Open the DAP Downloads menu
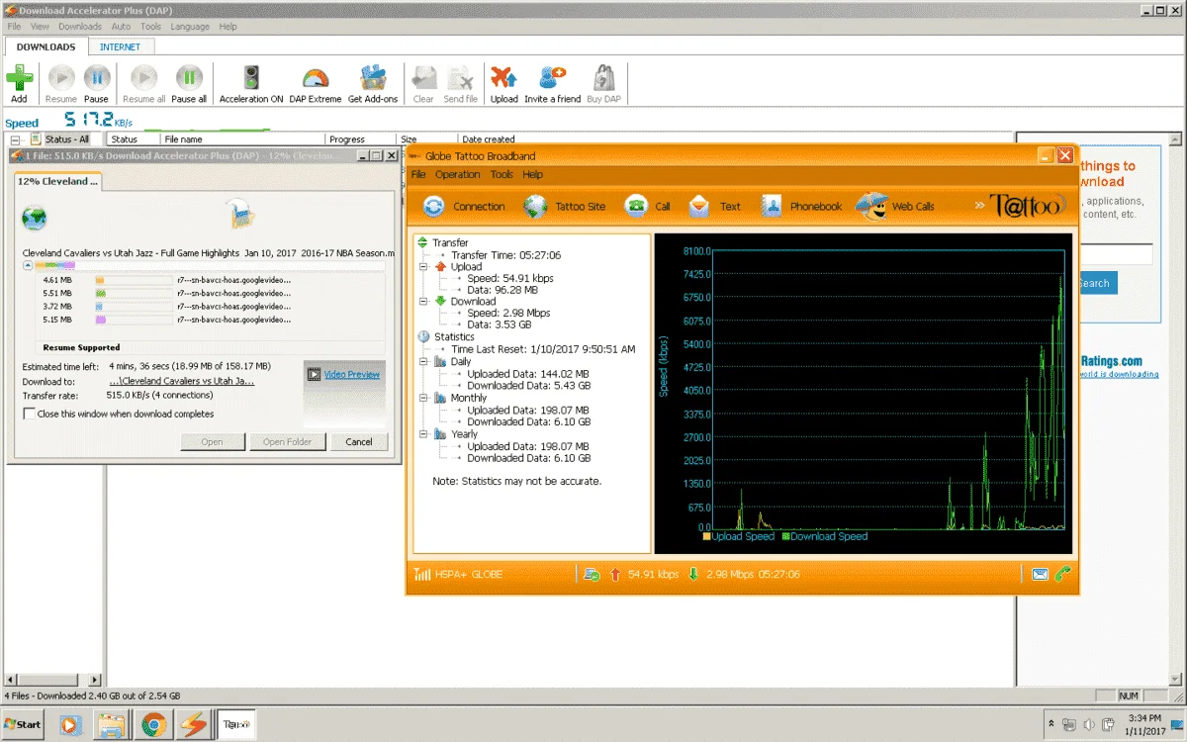The image size is (1187, 742). (x=79, y=27)
